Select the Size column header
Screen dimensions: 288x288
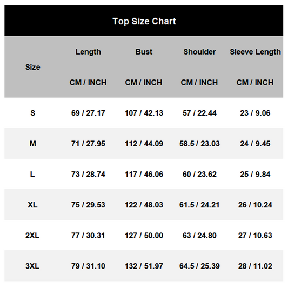pyautogui.click(x=33, y=67)
